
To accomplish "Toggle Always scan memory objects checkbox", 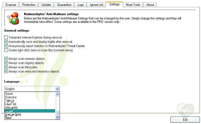I will coord(6,59).
